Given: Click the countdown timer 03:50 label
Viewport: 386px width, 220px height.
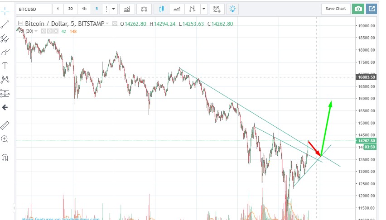Looking at the screenshot, I should [370, 147].
